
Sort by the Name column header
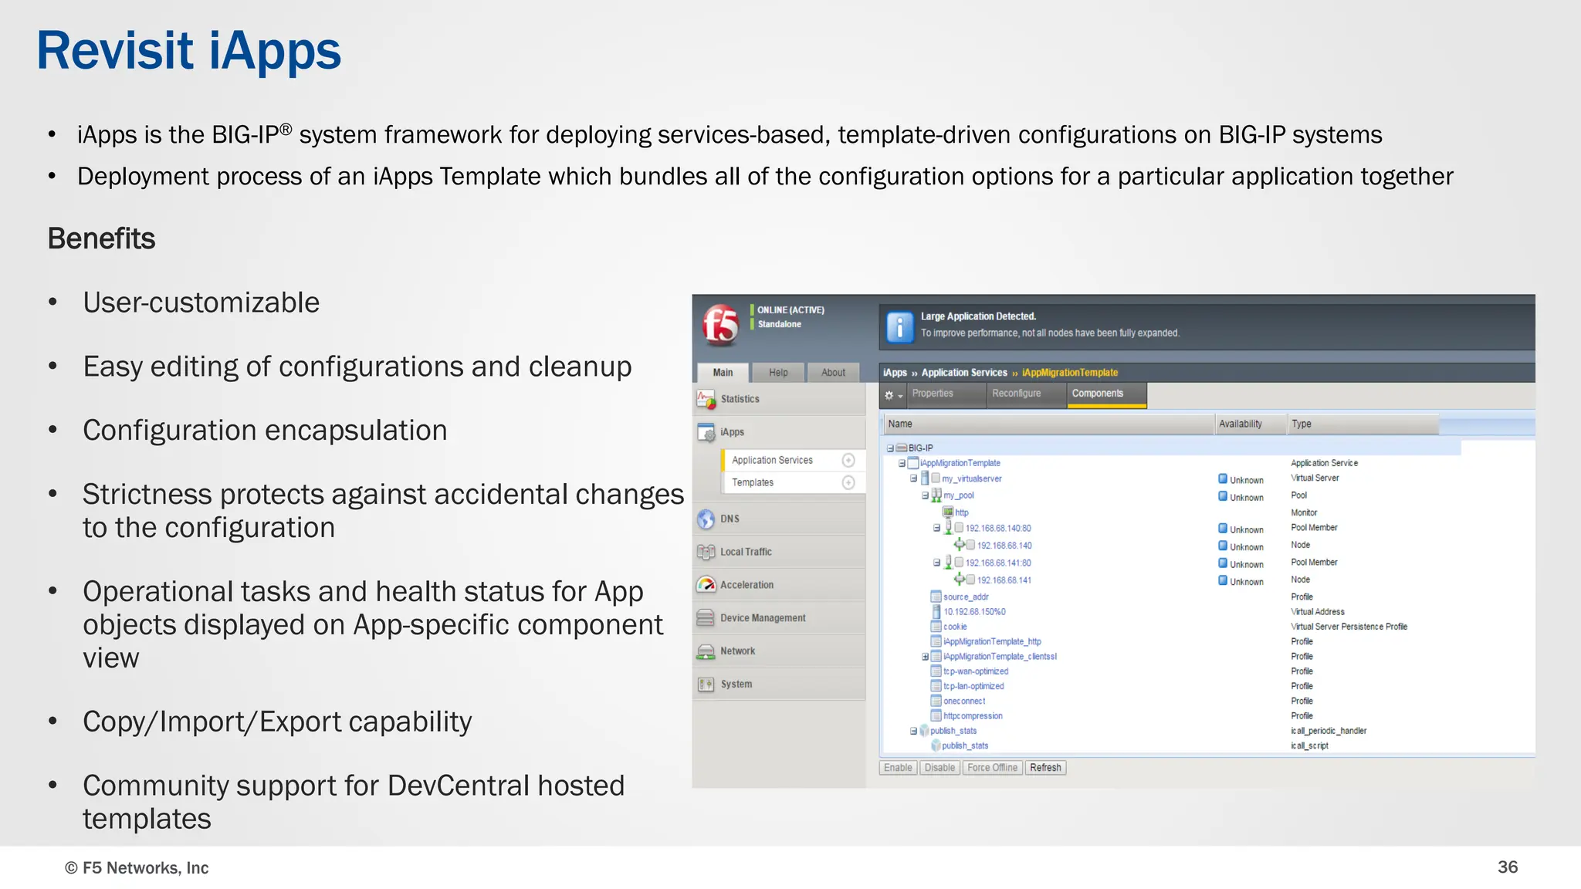(x=1048, y=424)
